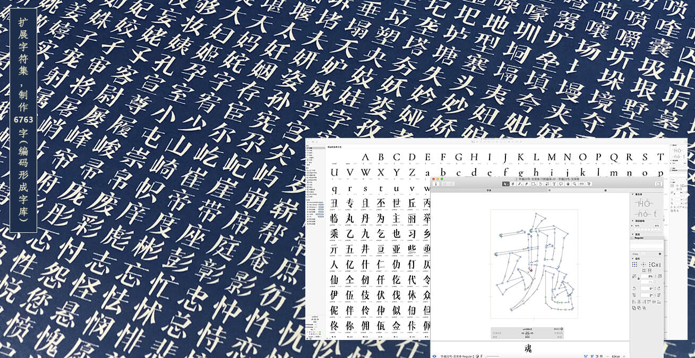Select glyph Q in the font view
This screenshot has width=695, height=358.
coord(614,157)
